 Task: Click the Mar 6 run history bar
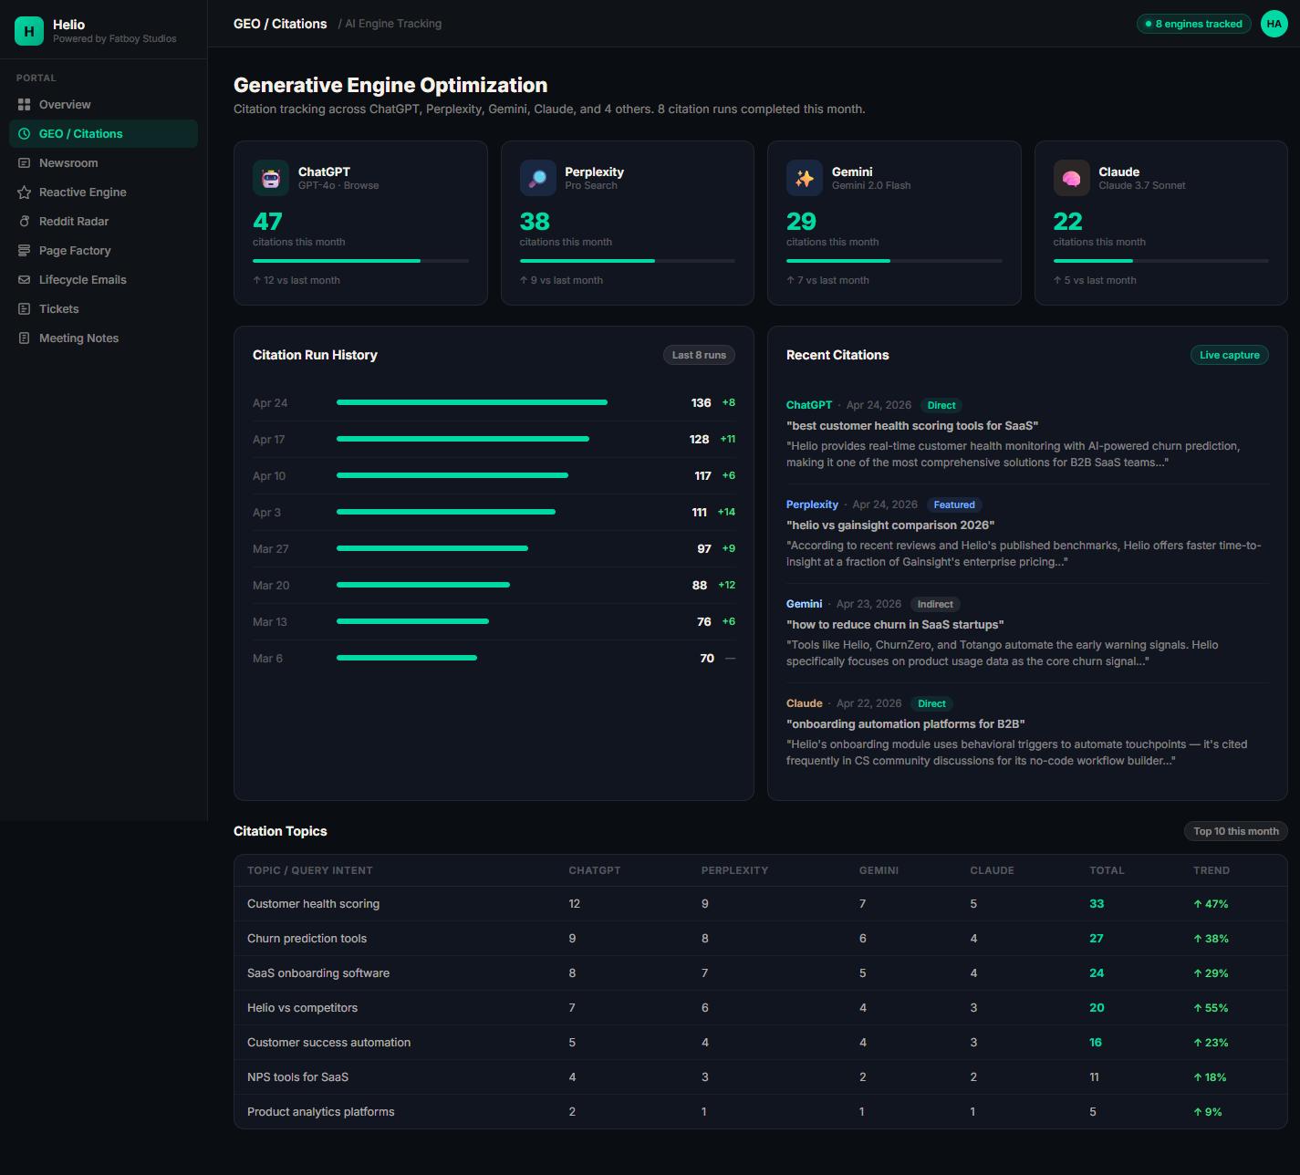(x=407, y=658)
